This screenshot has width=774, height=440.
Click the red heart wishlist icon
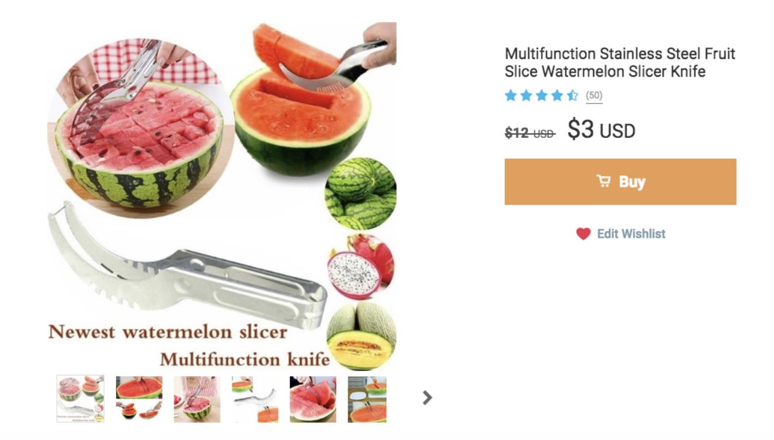click(x=583, y=233)
